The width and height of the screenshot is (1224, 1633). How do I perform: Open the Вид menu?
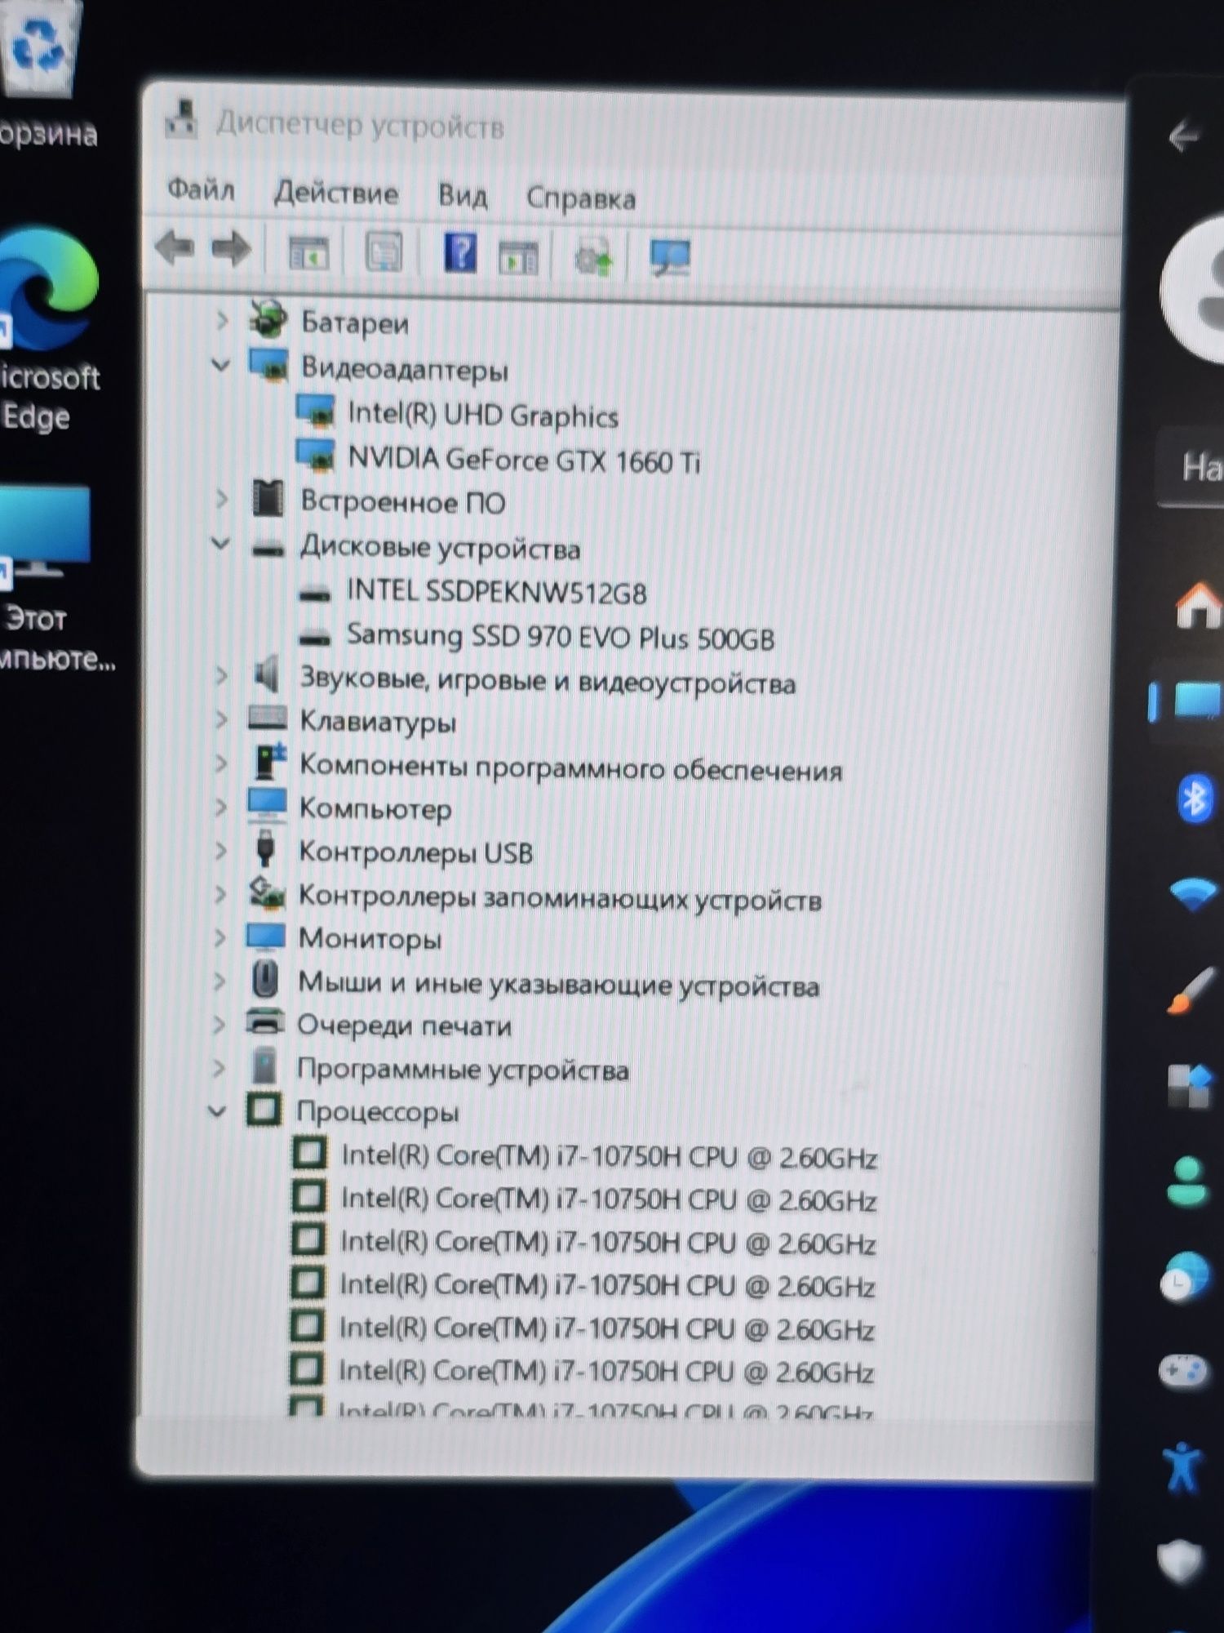click(463, 196)
